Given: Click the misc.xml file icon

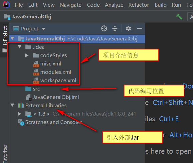Looking at the screenshot, I should pos(36,64).
